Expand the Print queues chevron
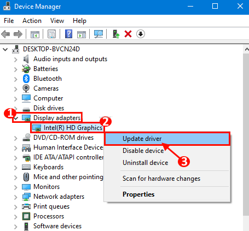 pyautogui.click(x=16, y=207)
